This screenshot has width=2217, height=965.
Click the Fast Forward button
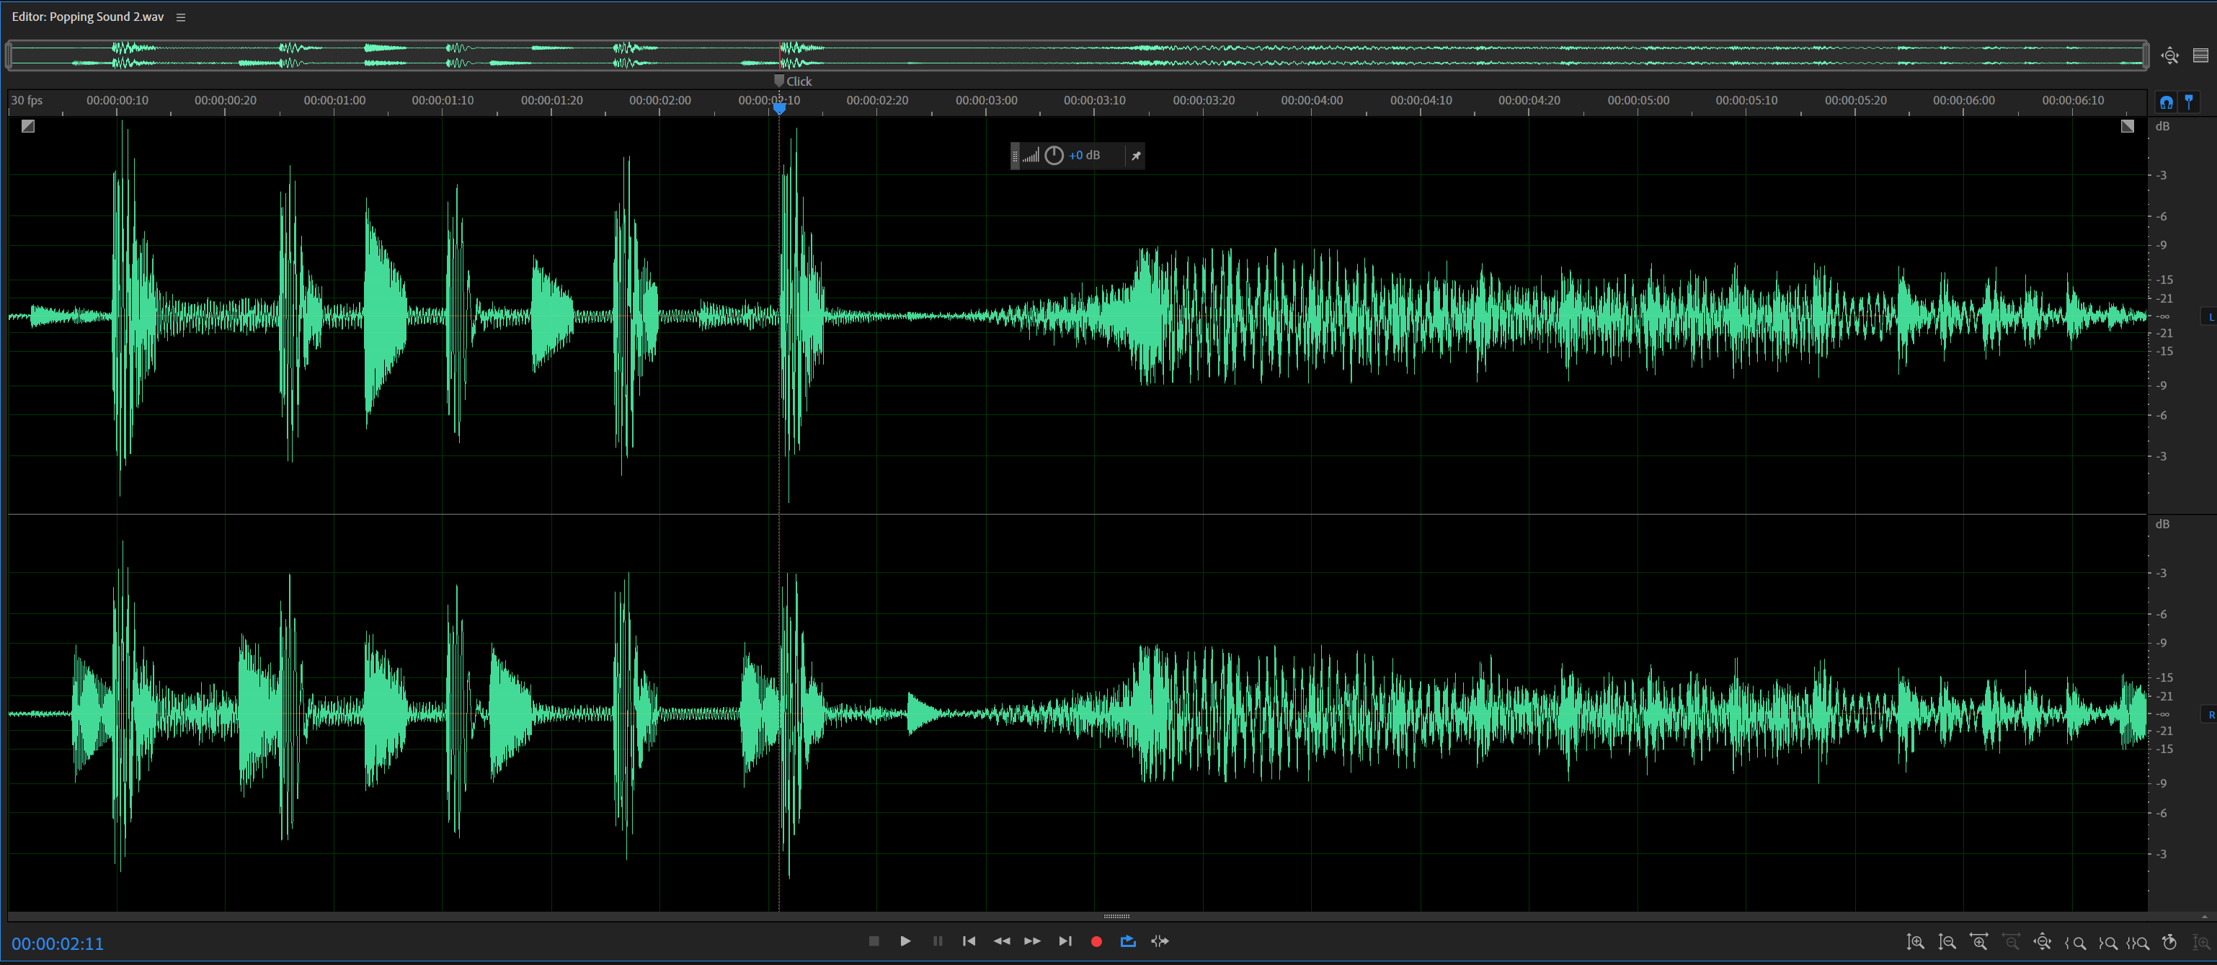(1032, 941)
